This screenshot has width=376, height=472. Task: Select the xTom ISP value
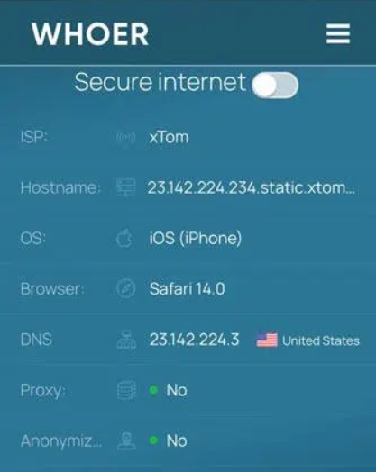pos(169,137)
